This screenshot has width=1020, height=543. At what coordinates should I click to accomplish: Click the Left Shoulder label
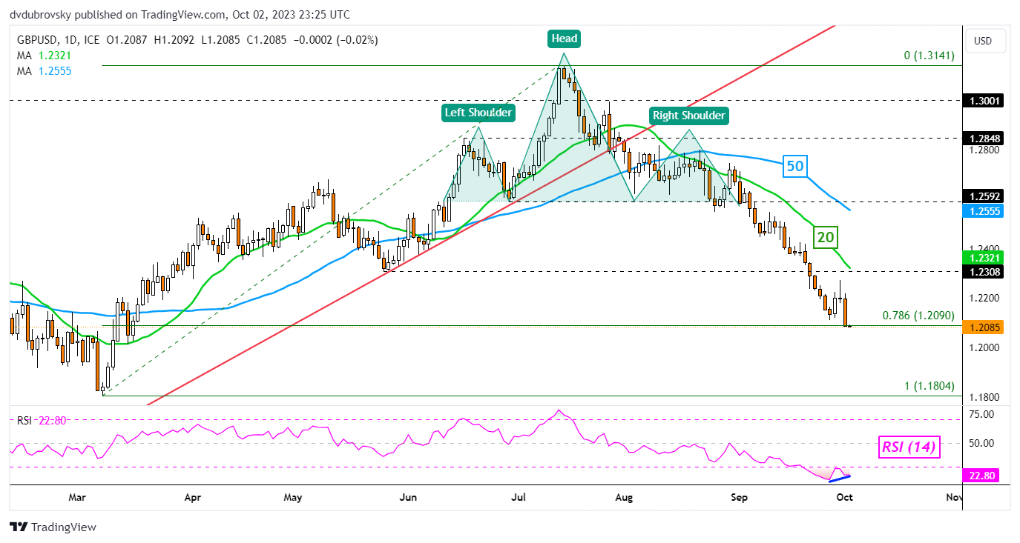(478, 113)
